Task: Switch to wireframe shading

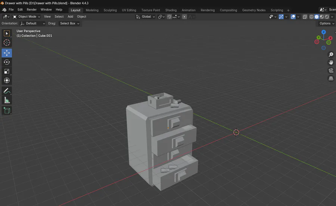Action: (x=311, y=17)
